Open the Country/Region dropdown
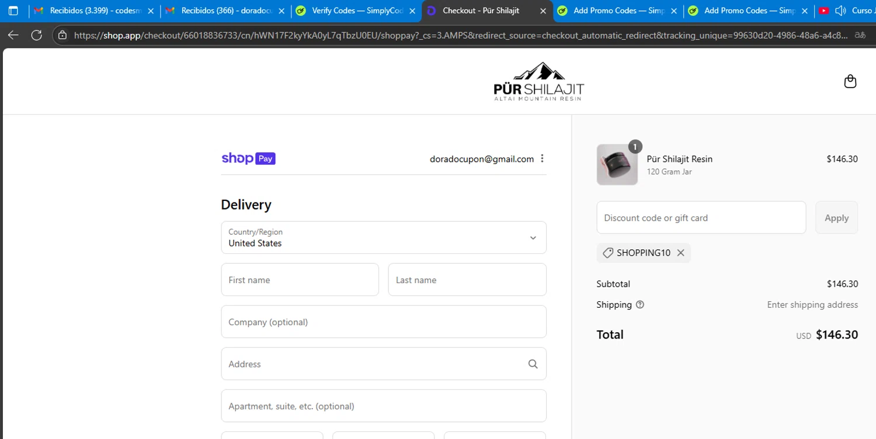Image resolution: width=876 pixels, height=439 pixels. click(x=384, y=238)
